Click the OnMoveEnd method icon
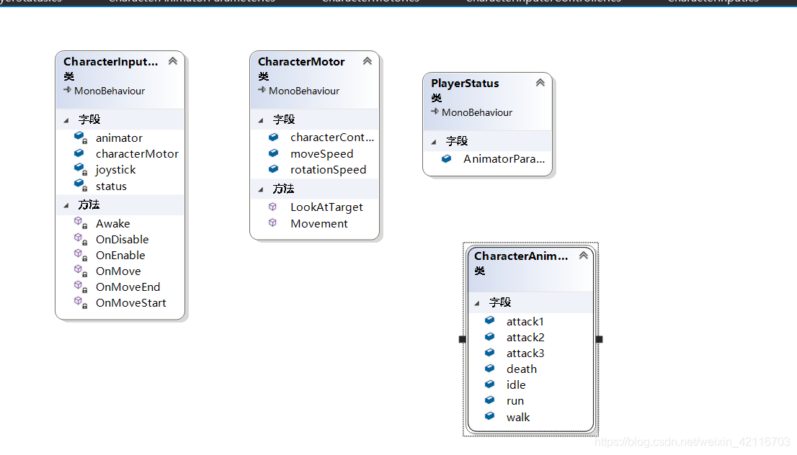The height and width of the screenshot is (455, 797). (x=80, y=286)
